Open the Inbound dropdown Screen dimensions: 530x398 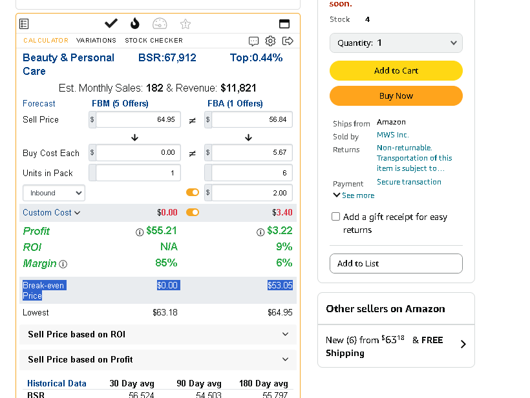pos(54,193)
